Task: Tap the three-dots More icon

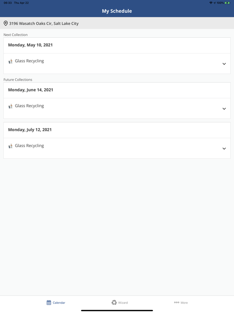Action: pos(177,302)
